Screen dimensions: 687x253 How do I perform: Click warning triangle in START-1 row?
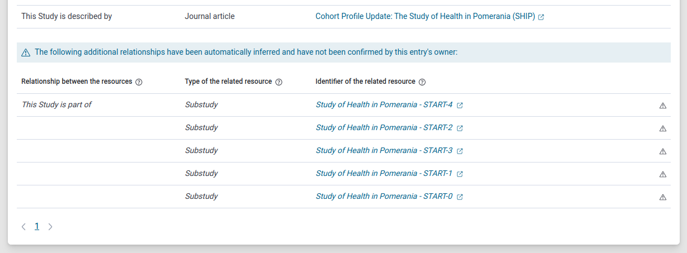point(663,174)
